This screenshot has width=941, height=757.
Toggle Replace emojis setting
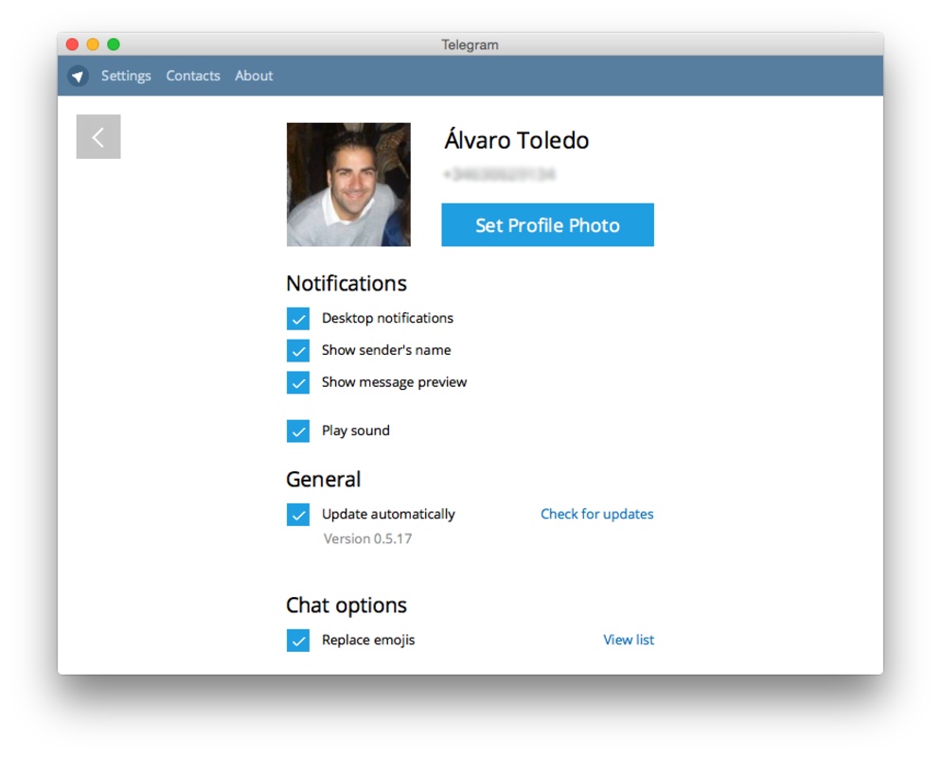tap(298, 640)
